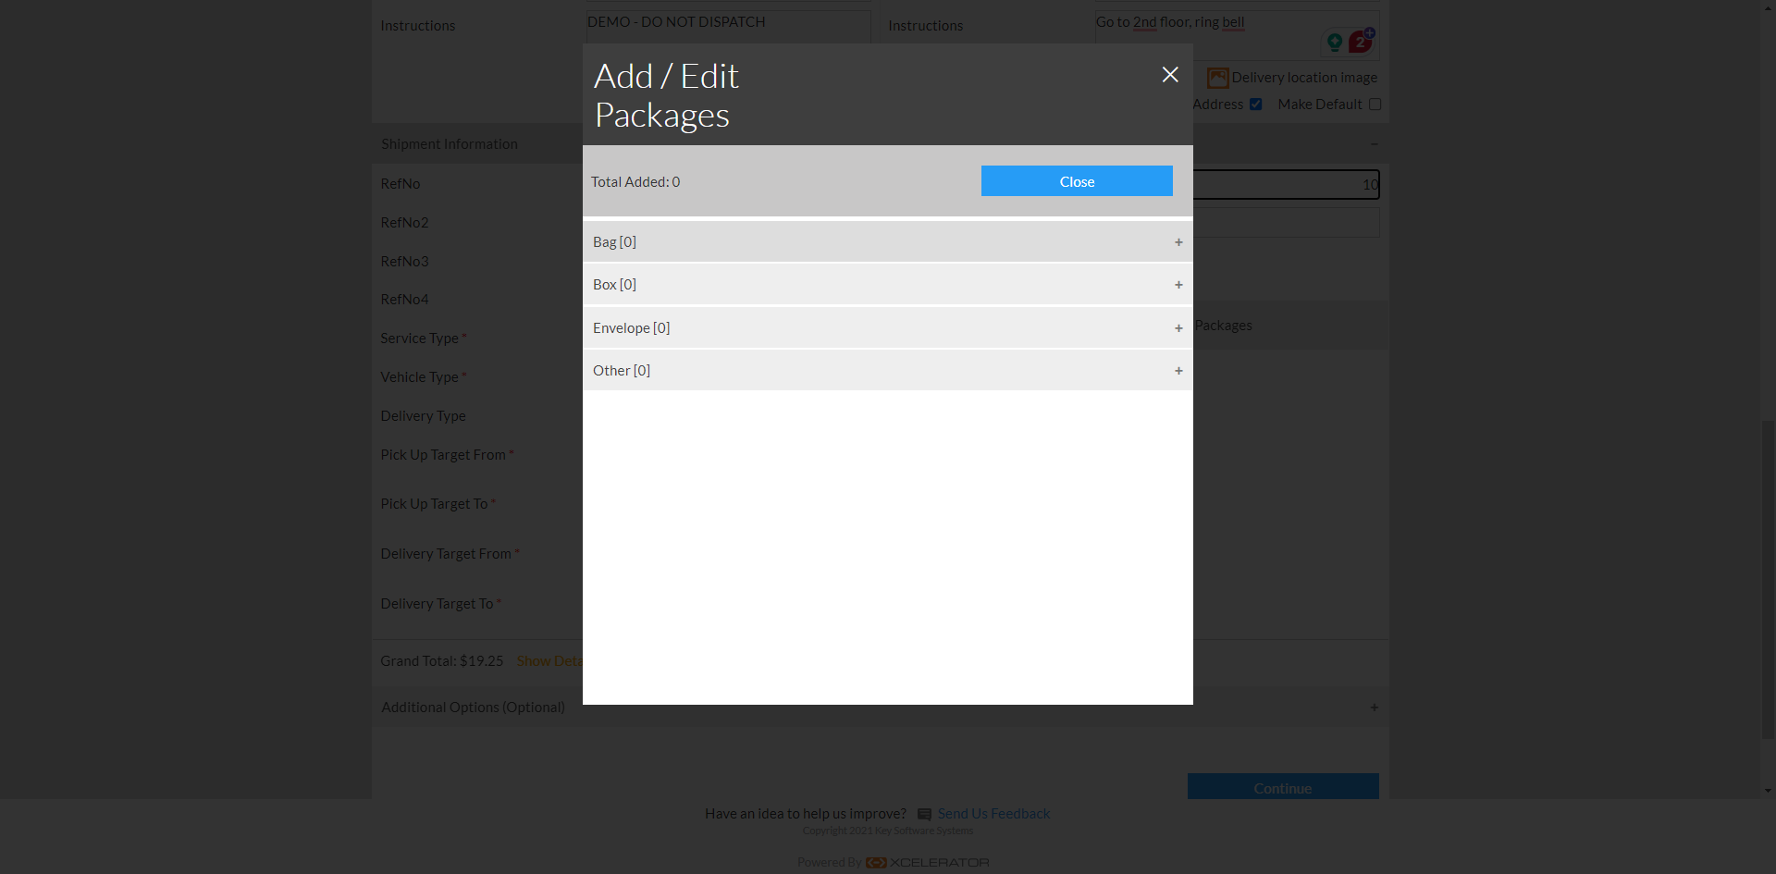Click the plus icon on Other row
The width and height of the screenshot is (1776, 874).
point(1178,371)
